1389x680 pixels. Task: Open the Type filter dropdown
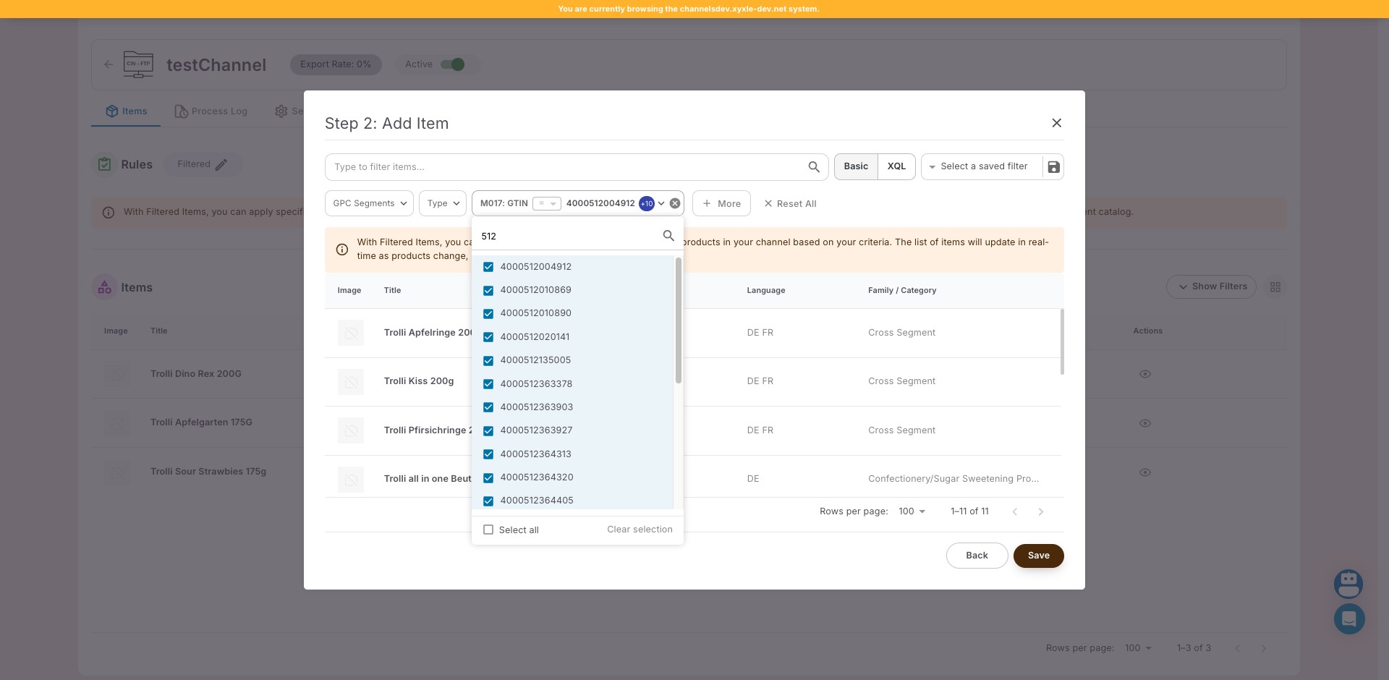[x=443, y=203]
